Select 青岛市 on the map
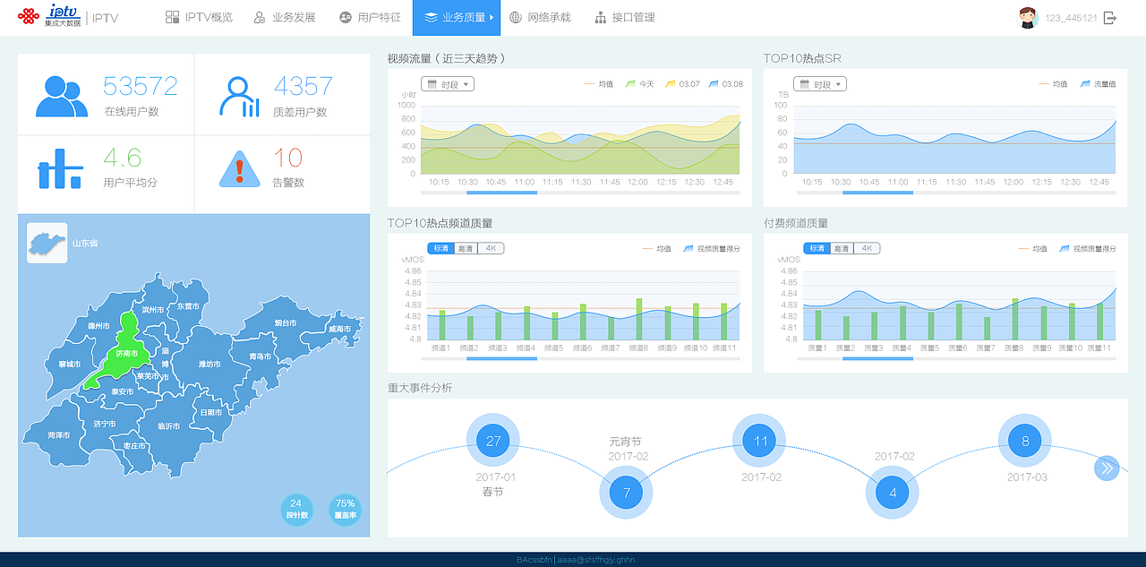Screen dimensions: 1146x567 pyautogui.click(x=261, y=357)
